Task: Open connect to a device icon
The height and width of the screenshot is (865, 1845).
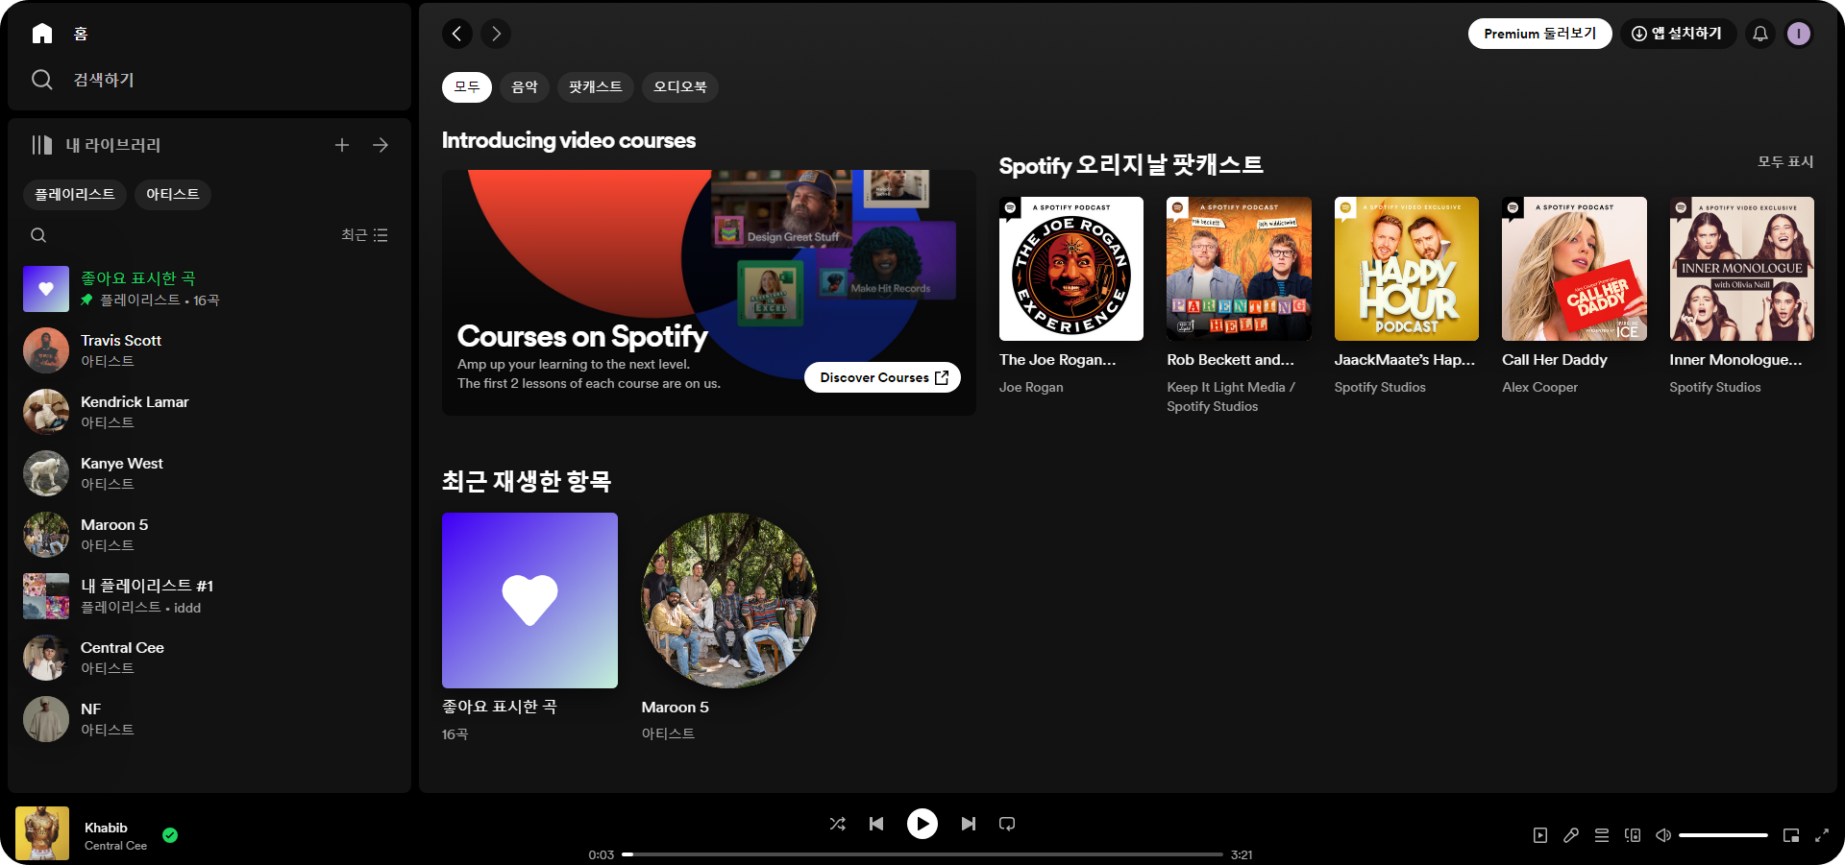Action: [x=1633, y=835]
